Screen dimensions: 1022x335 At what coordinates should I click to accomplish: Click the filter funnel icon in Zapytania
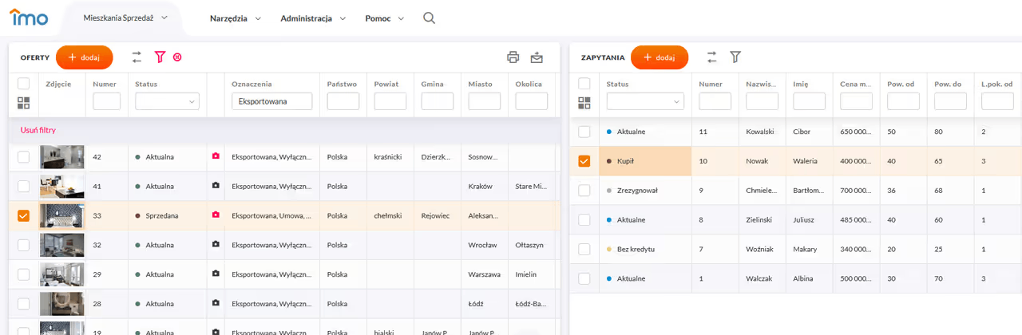point(735,57)
